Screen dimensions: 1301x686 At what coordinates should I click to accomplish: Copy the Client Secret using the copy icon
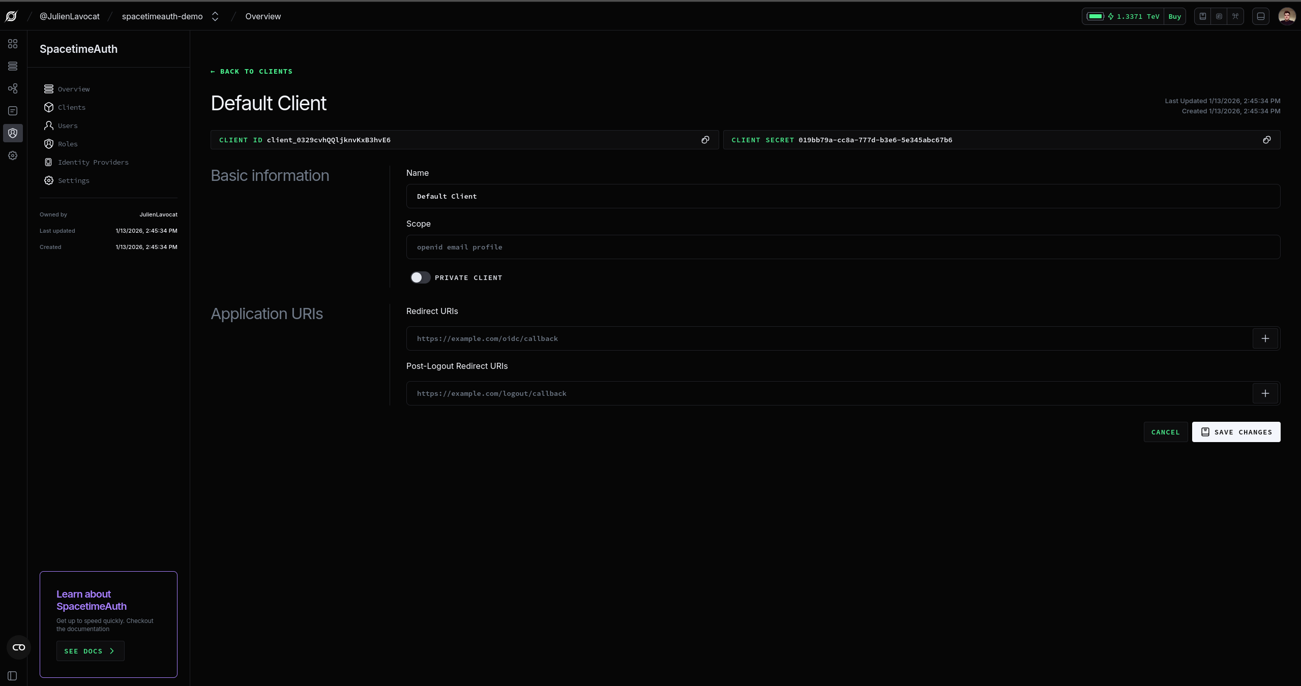1267,140
